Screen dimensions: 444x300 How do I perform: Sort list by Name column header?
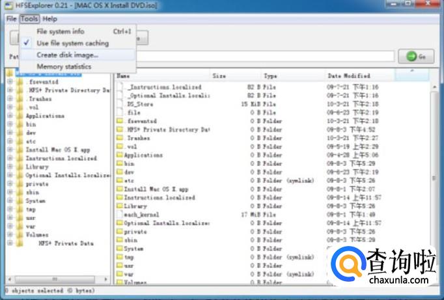click(163, 76)
